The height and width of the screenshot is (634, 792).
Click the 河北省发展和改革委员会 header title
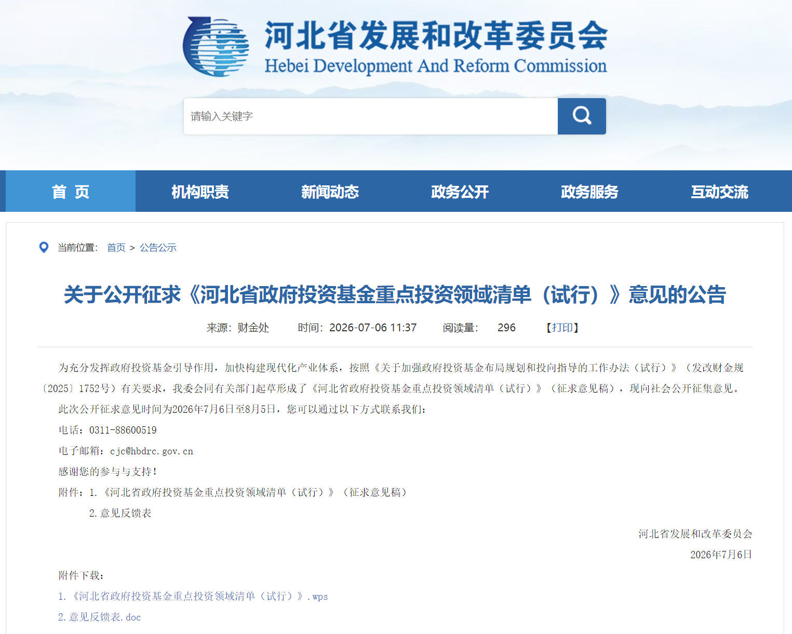436,35
